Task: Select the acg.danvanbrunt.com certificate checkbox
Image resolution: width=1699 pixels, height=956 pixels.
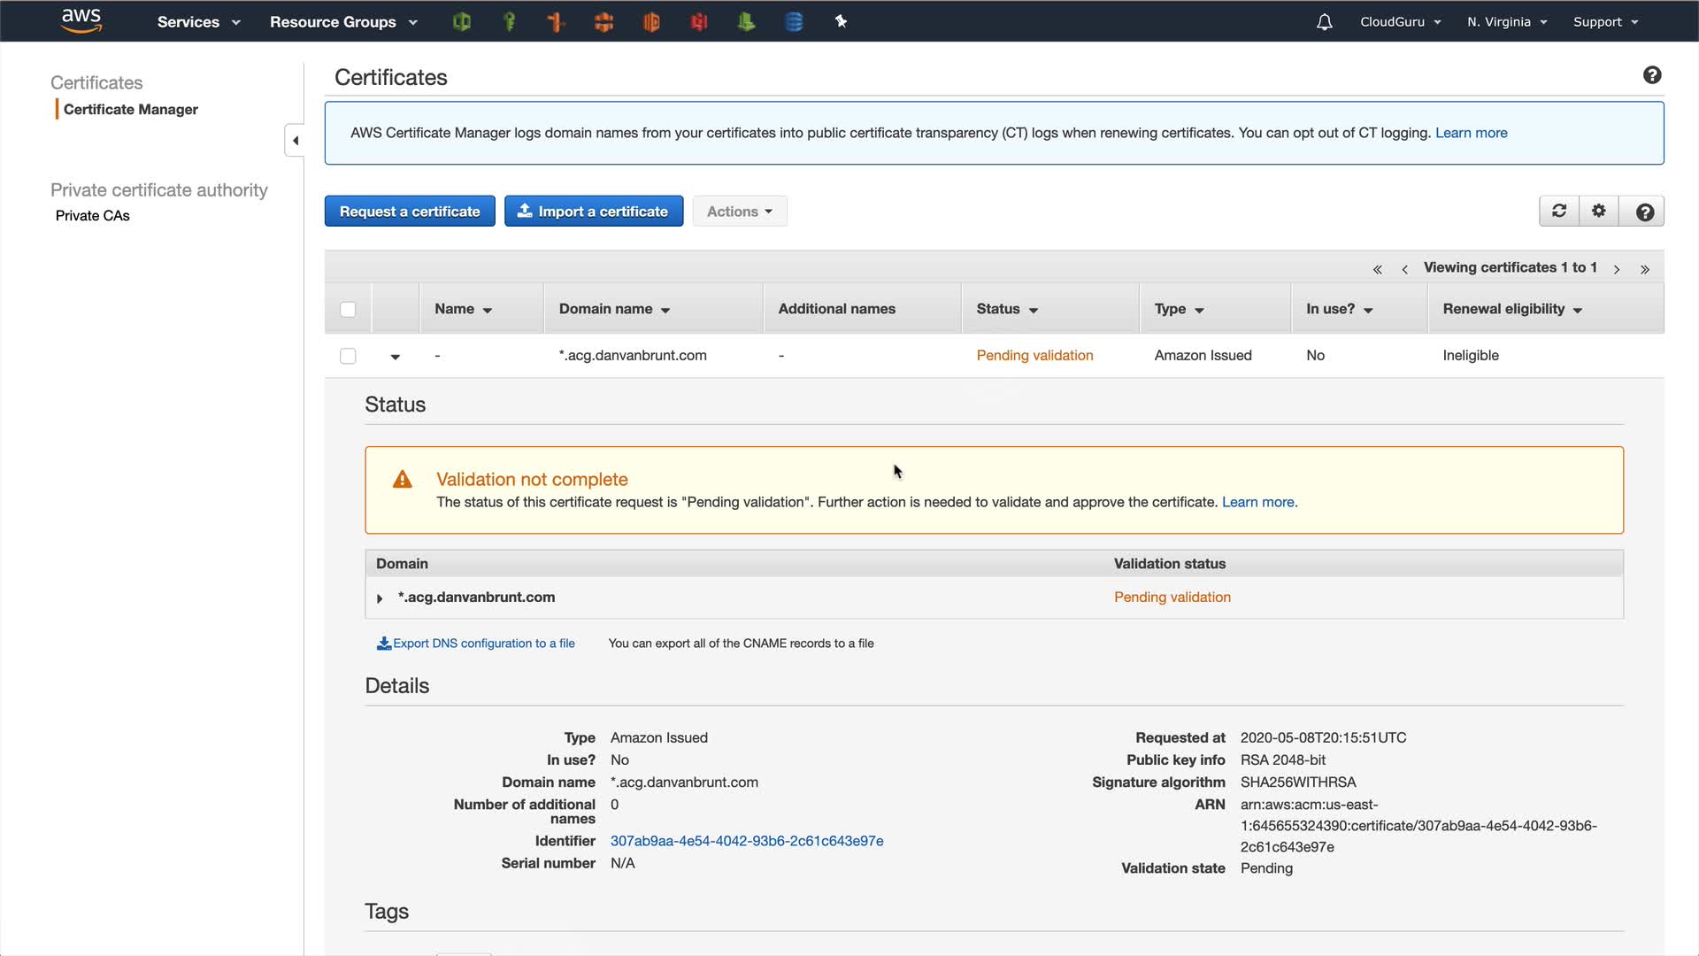Action: coord(348,356)
